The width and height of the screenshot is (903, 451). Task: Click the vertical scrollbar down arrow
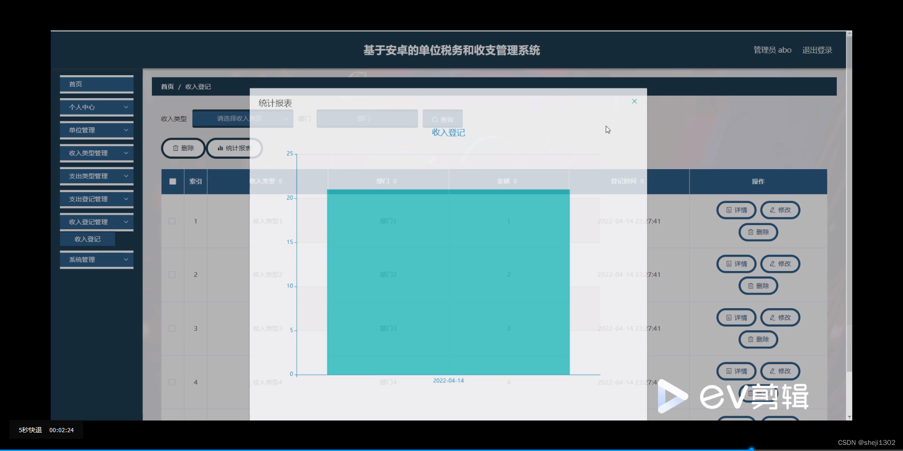click(849, 417)
